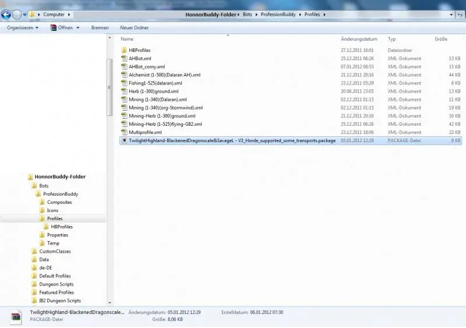The image size is (466, 328).
Task: Select Bots folder in the navigation tree
Action: [x=44, y=186]
